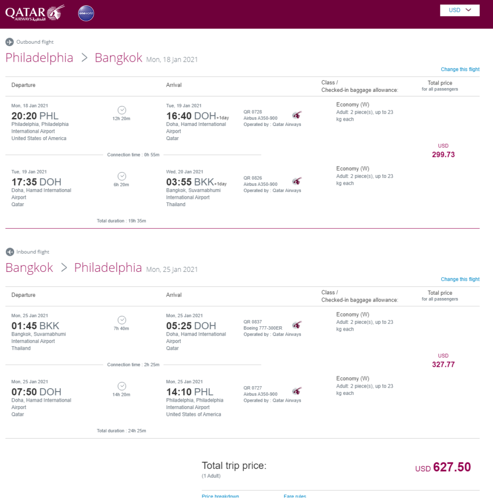Image resolution: width=493 pixels, height=498 pixels.
Task: Click the Qatar oryx logo beside QR 0837
Action: click(x=297, y=325)
